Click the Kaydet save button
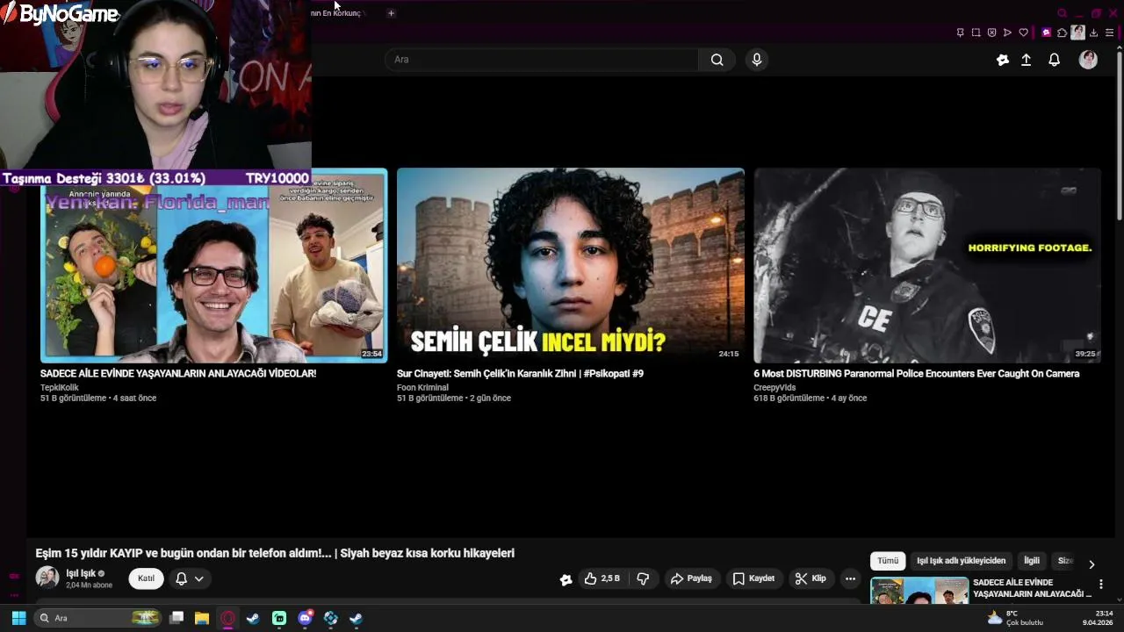Image resolution: width=1124 pixels, height=632 pixels. pyautogui.click(x=753, y=578)
